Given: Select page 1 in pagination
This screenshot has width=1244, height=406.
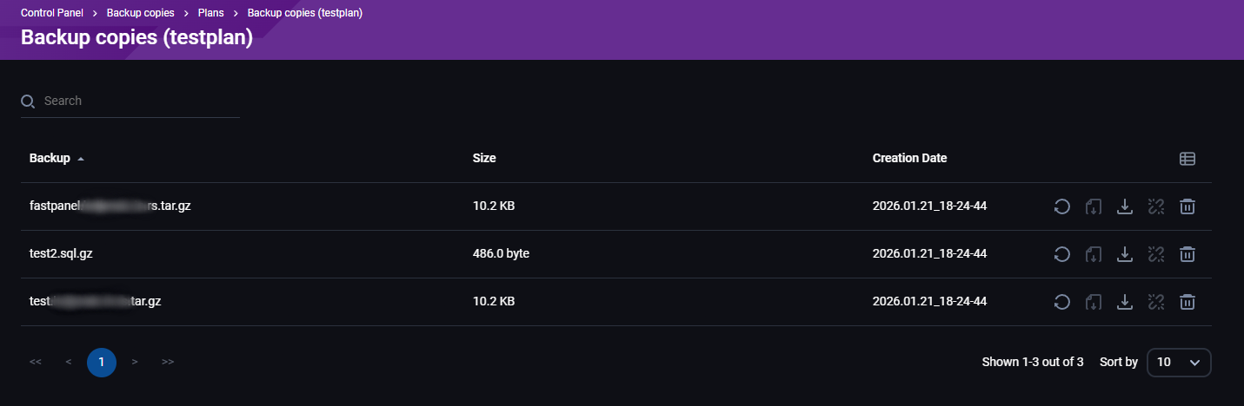Looking at the screenshot, I should coord(102,362).
